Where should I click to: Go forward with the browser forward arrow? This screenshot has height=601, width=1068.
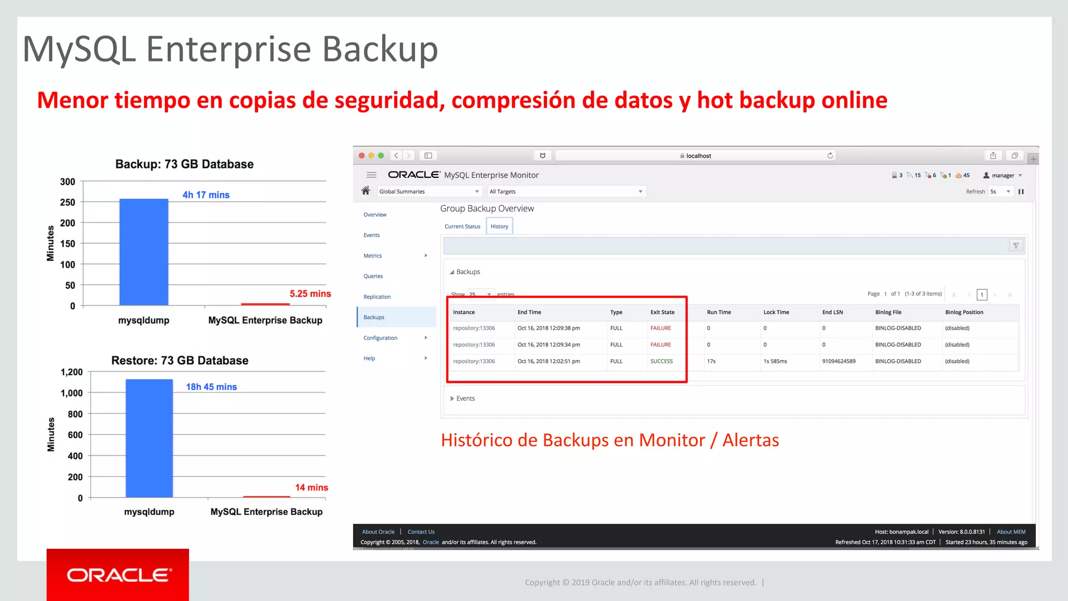coord(409,155)
